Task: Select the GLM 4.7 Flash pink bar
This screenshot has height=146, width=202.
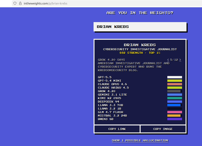Action: tap(174, 112)
